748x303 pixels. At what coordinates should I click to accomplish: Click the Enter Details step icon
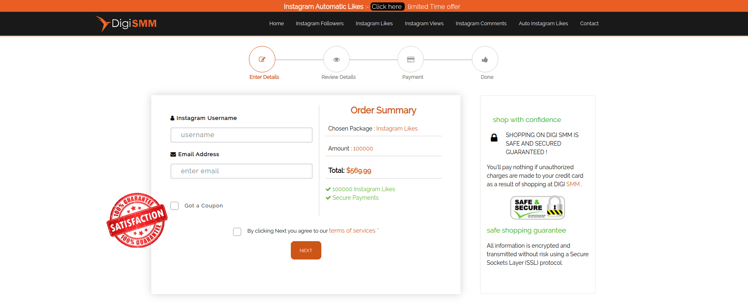[x=262, y=59]
